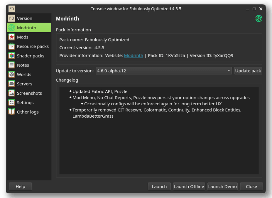Switch to the highlighted Modrinth tab
The image size is (272, 198).
tap(29, 28)
